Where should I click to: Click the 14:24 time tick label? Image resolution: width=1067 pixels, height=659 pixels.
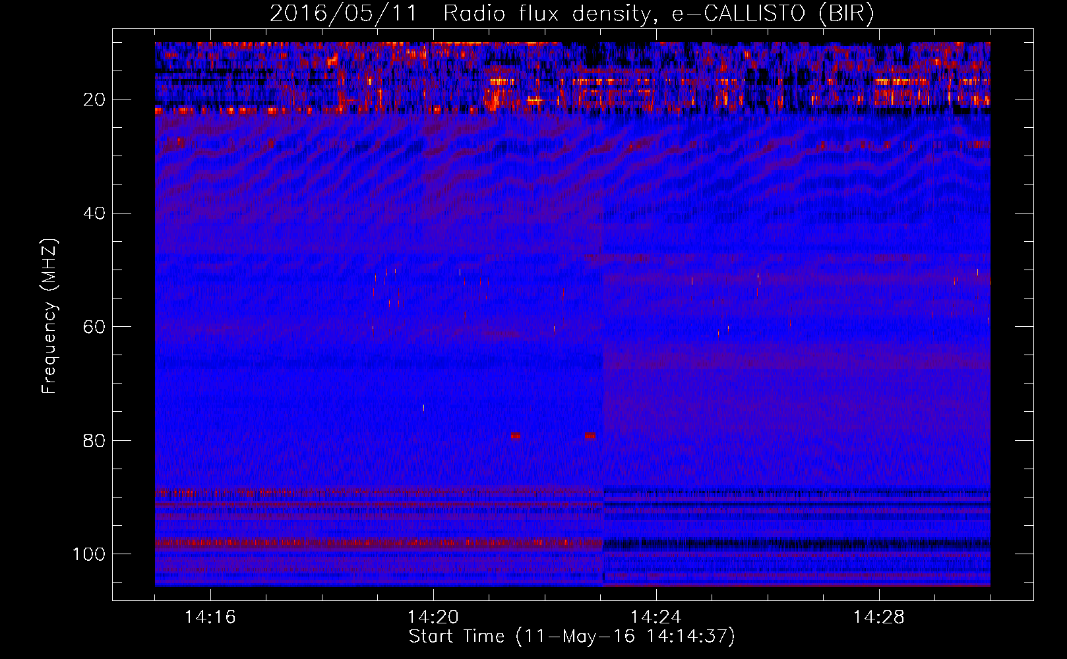[x=656, y=617]
